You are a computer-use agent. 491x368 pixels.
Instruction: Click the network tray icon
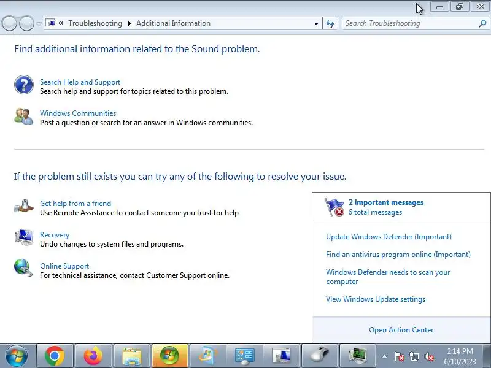click(414, 356)
